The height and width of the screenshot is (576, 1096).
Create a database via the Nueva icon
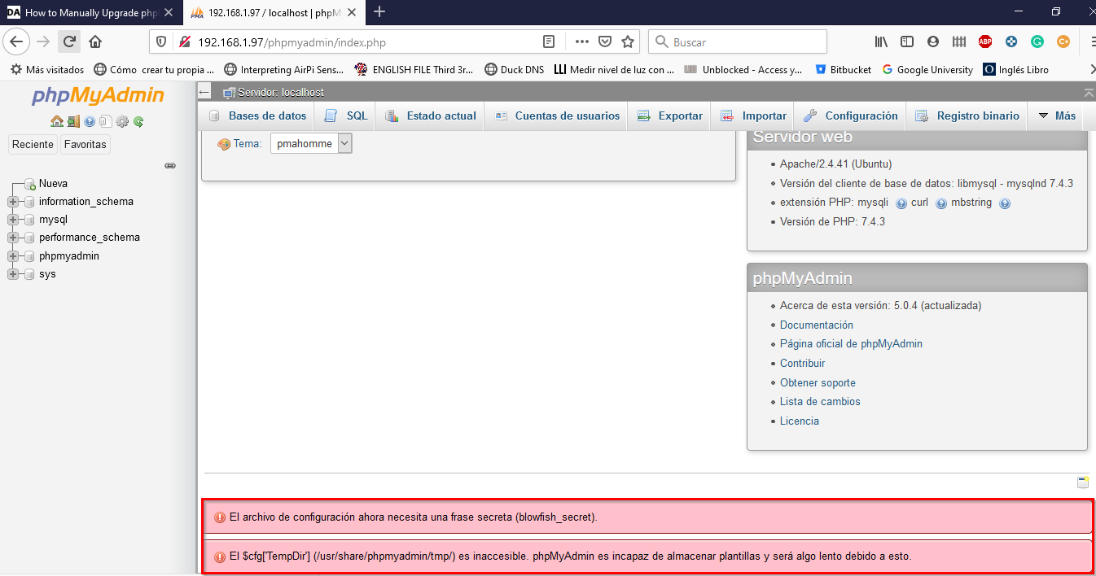29,183
